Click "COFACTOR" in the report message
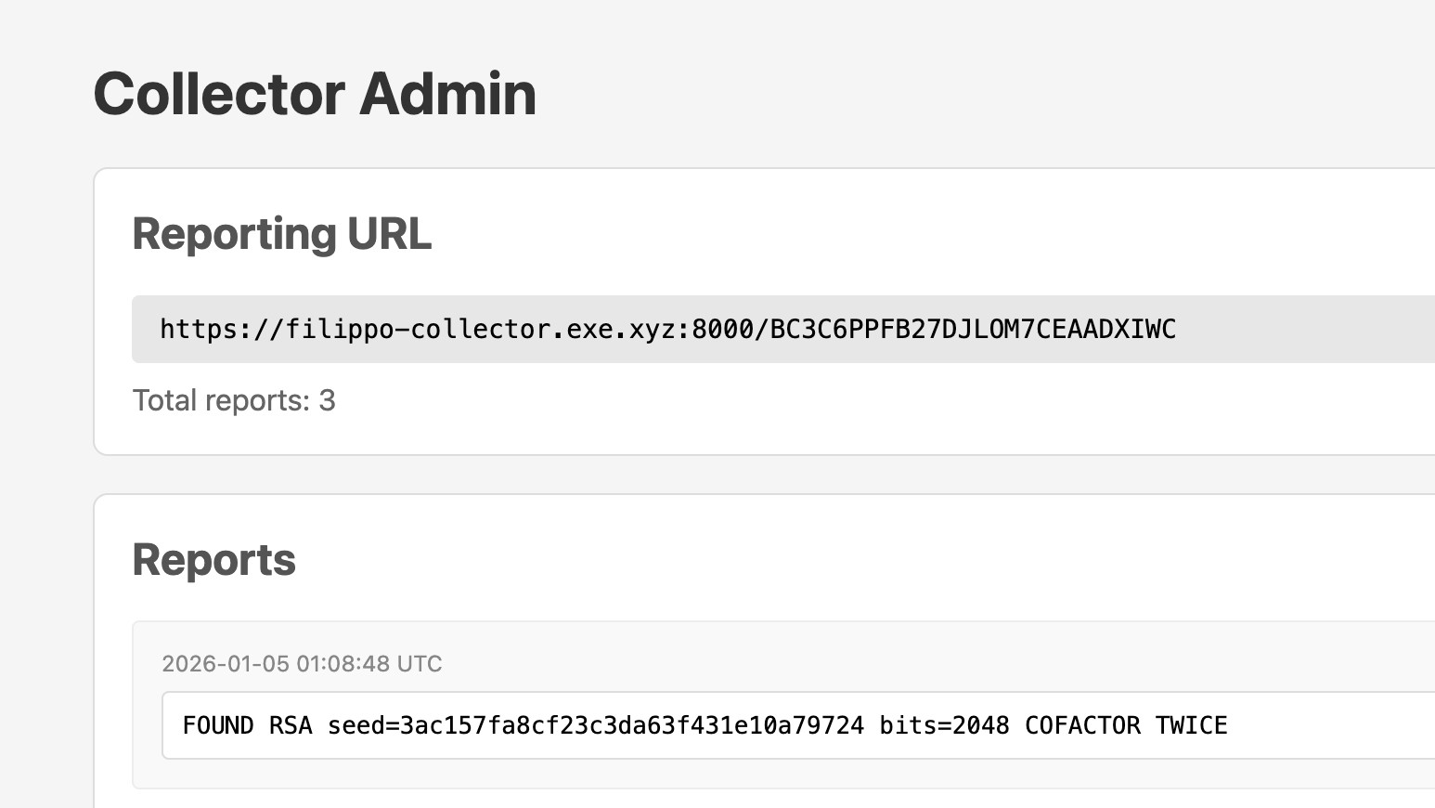1435x808 pixels. coord(1082,725)
